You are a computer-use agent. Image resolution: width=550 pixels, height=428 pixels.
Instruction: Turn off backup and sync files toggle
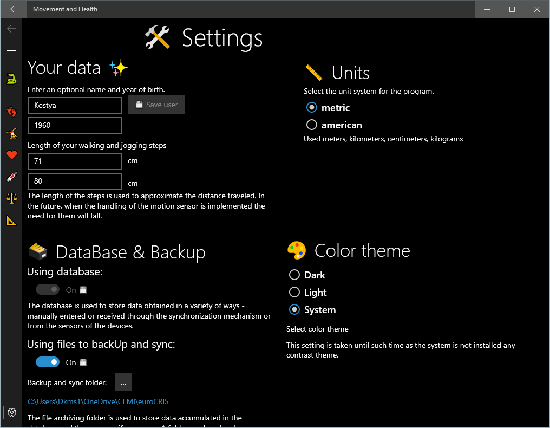coord(48,362)
